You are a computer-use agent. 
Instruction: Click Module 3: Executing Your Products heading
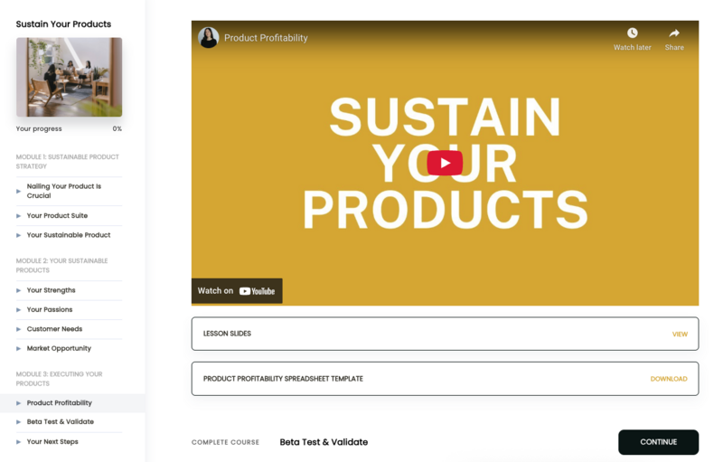tap(59, 379)
